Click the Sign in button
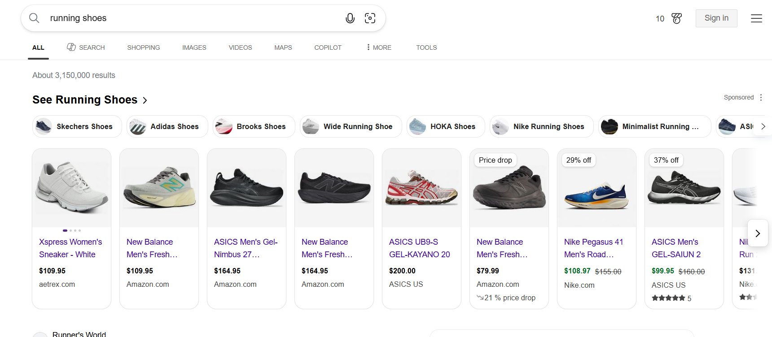The image size is (772, 337). 716,18
